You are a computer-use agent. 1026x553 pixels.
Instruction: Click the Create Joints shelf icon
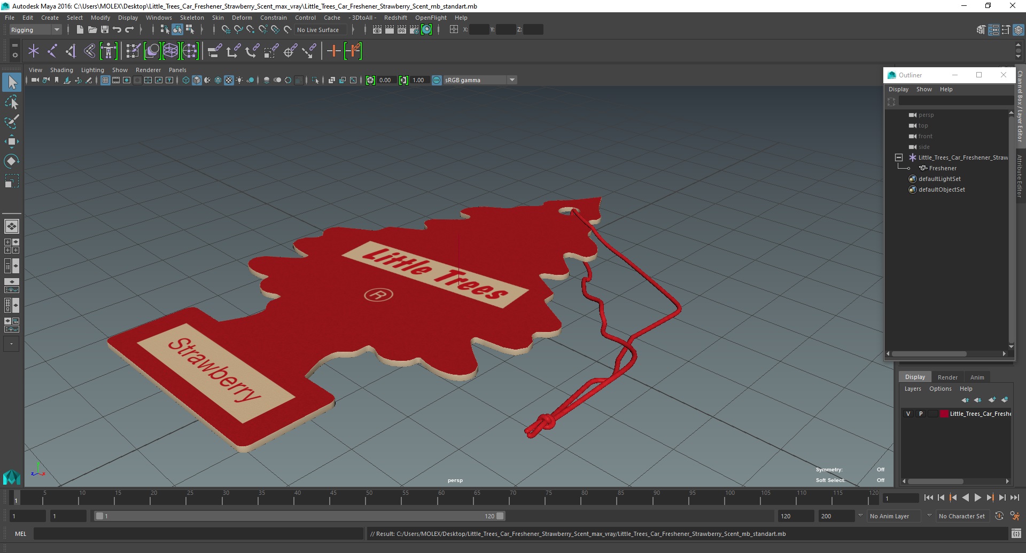(52, 51)
